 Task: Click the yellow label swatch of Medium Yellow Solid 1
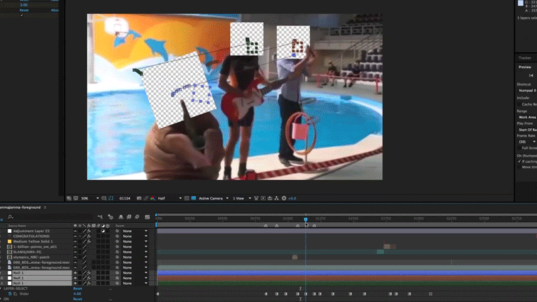pyautogui.click(x=9, y=242)
